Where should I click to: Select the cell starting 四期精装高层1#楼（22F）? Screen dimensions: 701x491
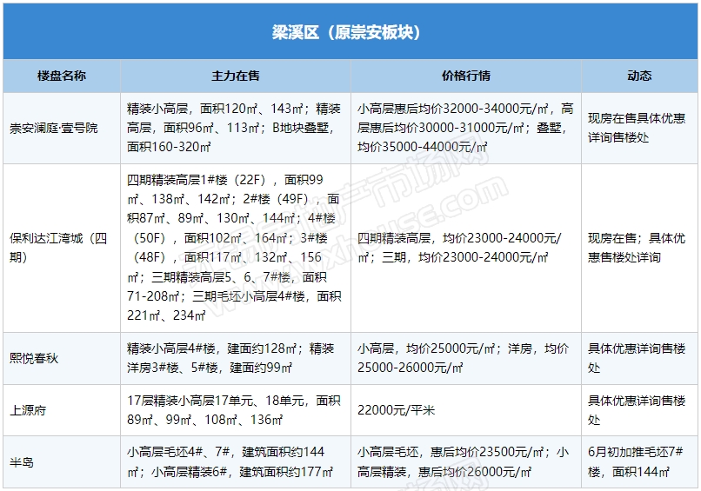236,248
